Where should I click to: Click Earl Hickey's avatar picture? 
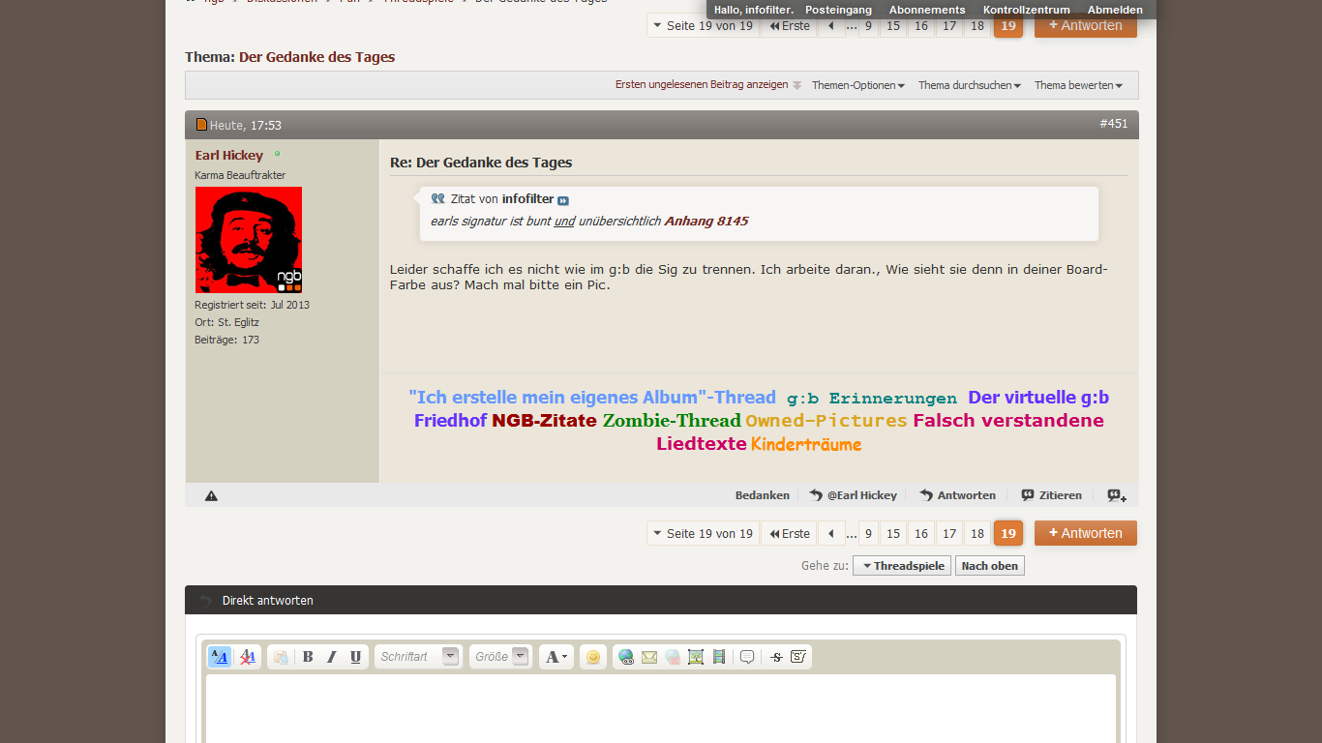click(249, 240)
